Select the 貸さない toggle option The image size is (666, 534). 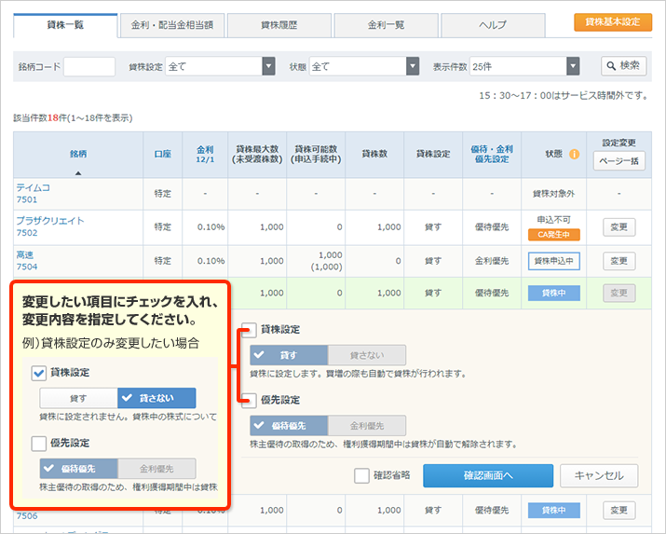point(366,355)
